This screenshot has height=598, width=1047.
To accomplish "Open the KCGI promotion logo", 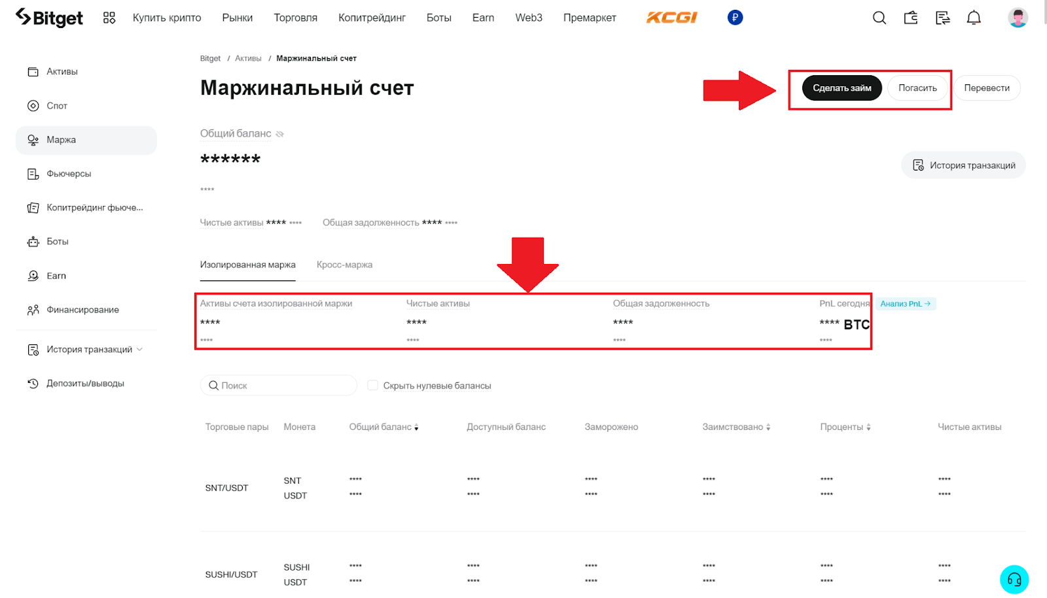I will [671, 18].
